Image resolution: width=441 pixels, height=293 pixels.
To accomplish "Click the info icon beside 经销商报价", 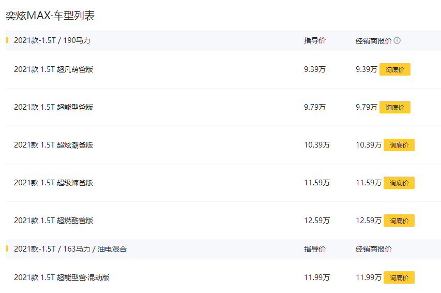I will 397,40.
